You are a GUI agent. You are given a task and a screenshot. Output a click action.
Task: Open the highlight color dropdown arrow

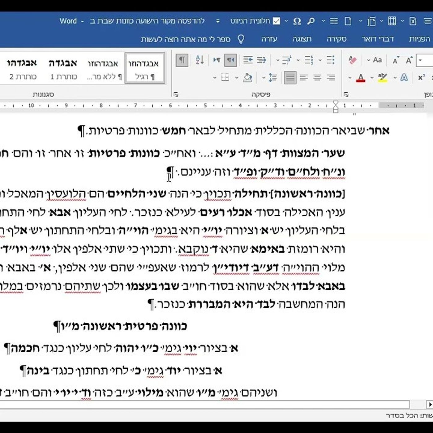(x=372, y=78)
